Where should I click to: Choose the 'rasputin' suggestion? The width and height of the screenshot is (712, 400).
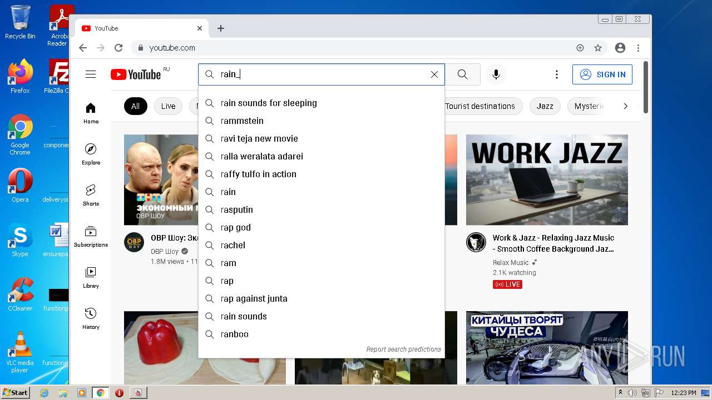point(322,209)
